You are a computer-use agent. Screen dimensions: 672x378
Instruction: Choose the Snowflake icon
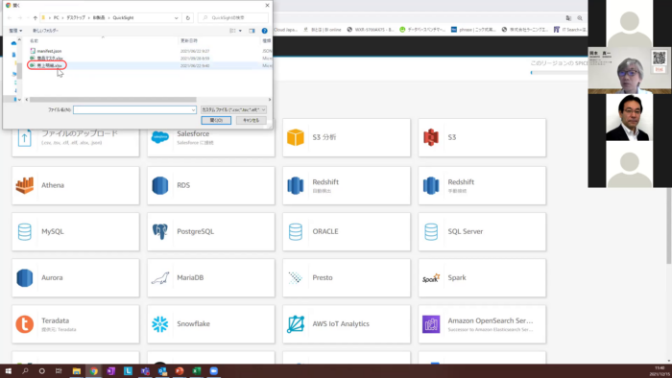160,324
